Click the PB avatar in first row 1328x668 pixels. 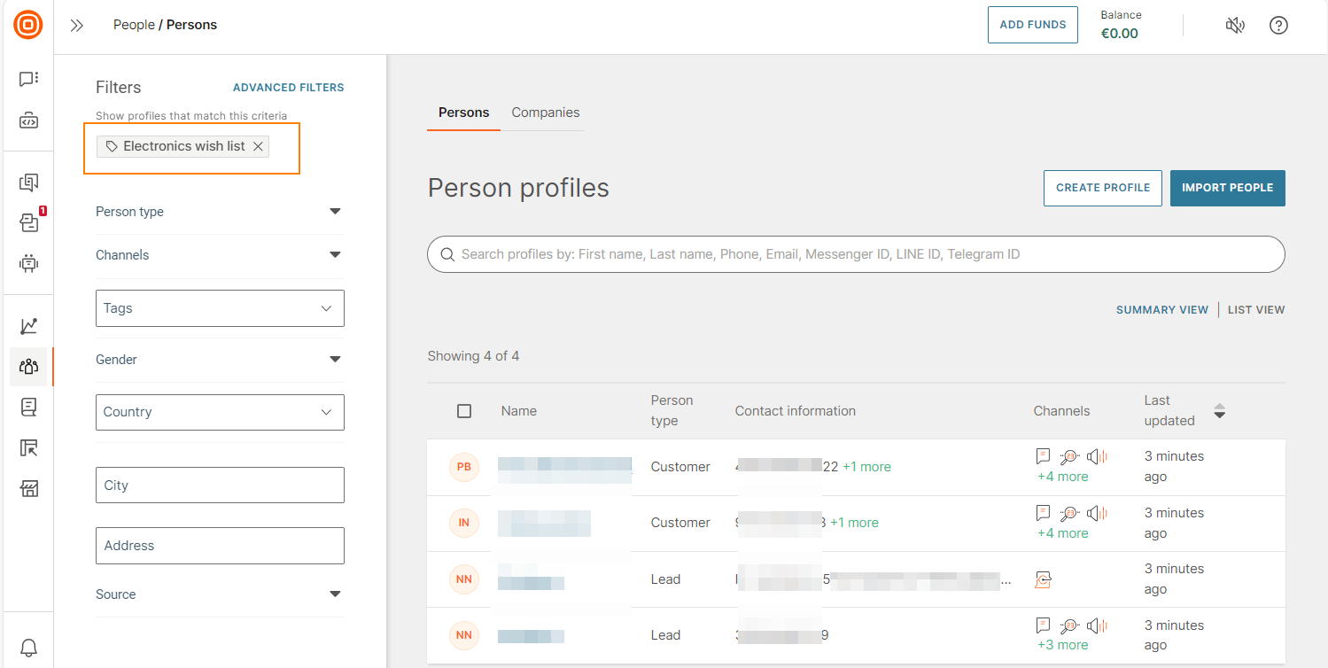click(x=463, y=467)
